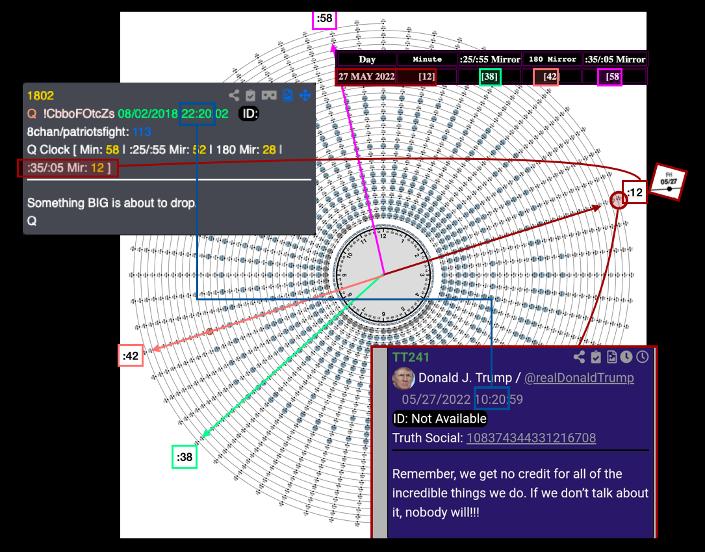Click the [12] minute table cell

(x=427, y=77)
